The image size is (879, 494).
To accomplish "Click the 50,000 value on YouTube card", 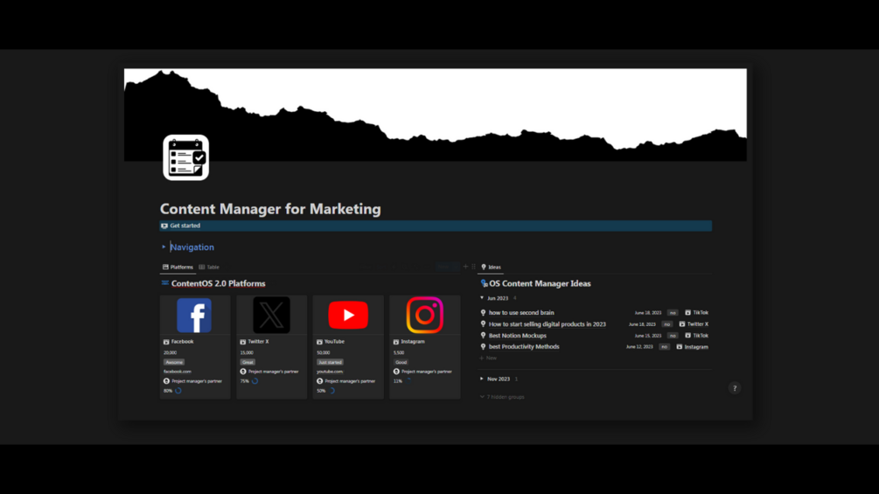I will 324,352.
